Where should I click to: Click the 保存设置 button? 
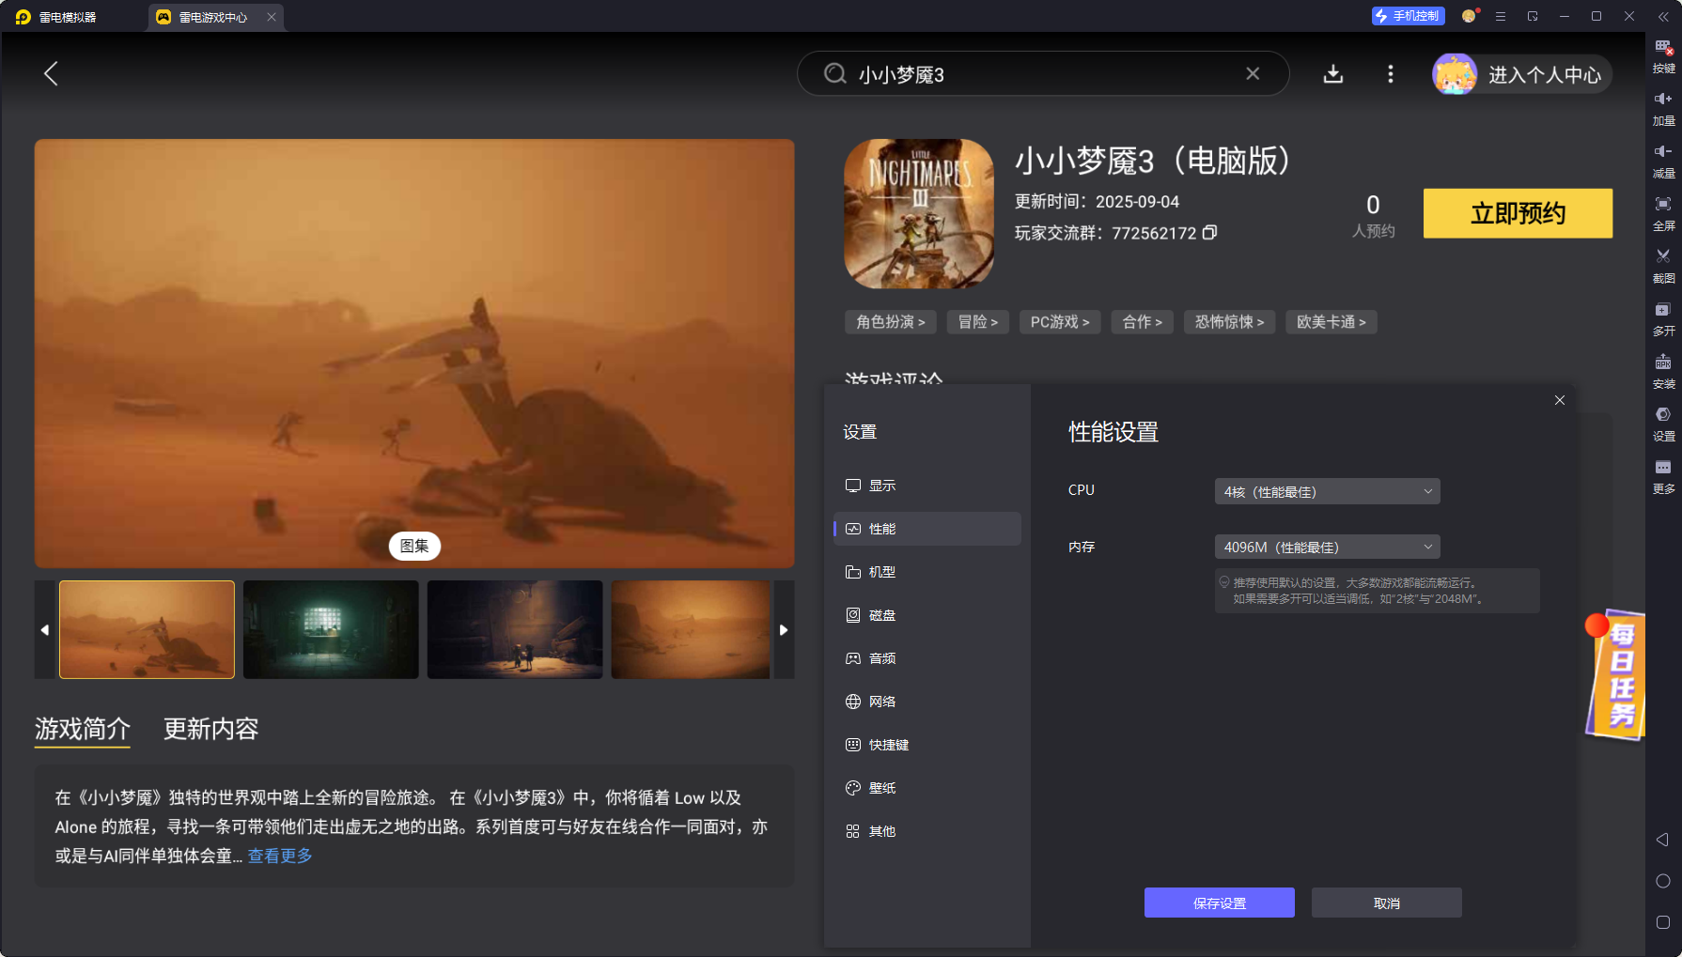click(1219, 903)
